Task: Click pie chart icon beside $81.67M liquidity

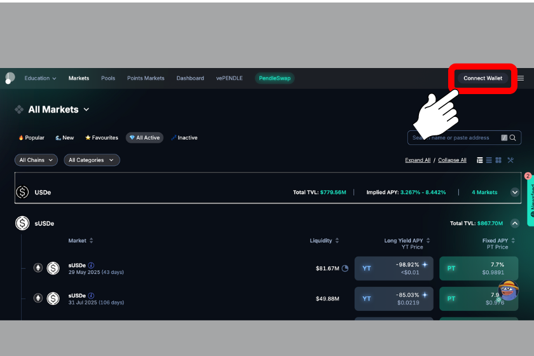Action: [x=345, y=268]
